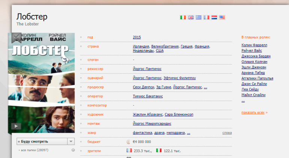Expand the full producers list ellipsis

pos(205,87)
